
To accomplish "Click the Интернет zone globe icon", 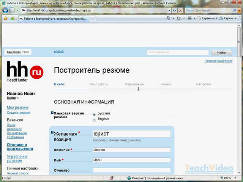I will (129, 178).
